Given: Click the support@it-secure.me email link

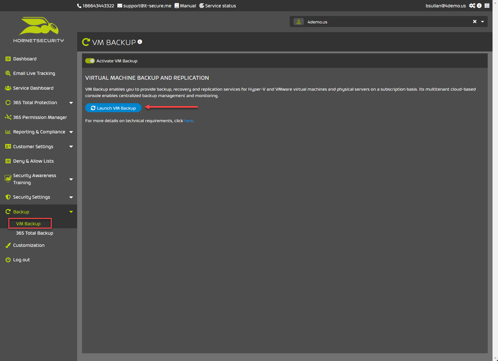Looking at the screenshot, I should pyautogui.click(x=144, y=6).
